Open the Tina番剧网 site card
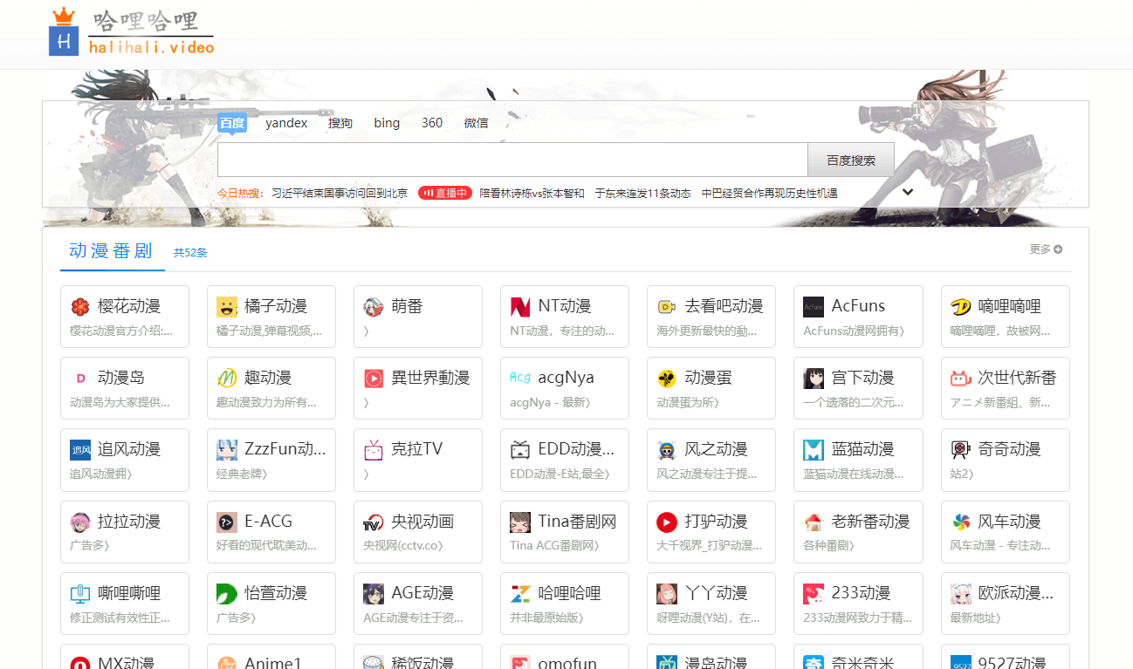 (x=565, y=532)
